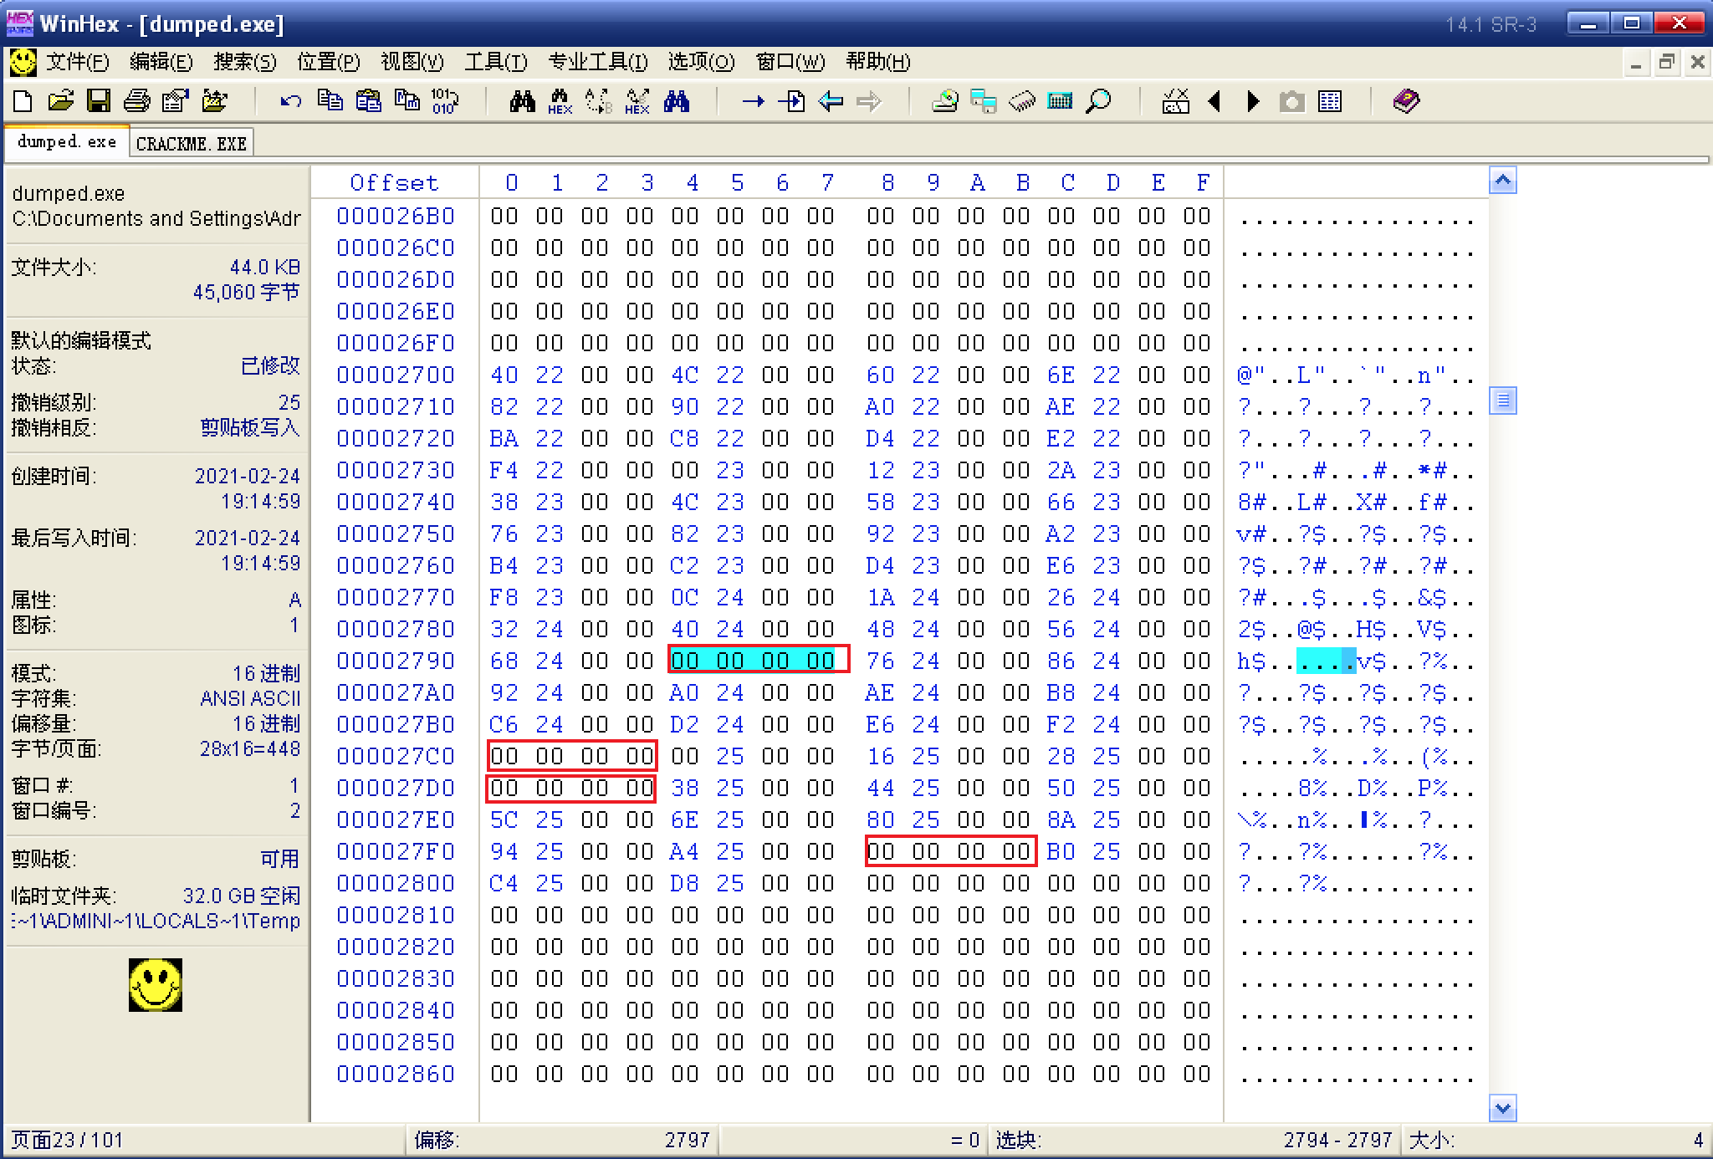Switch to the CRACKME.EXE tab
The image size is (1713, 1159).
(x=191, y=142)
